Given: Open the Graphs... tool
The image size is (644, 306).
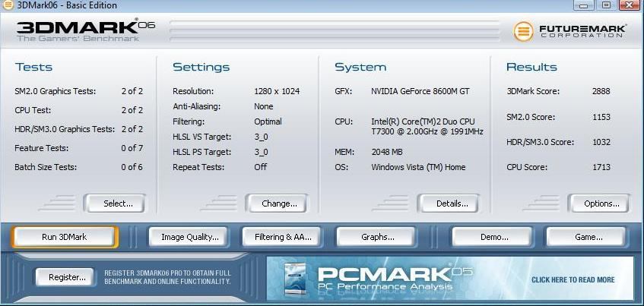Looking at the screenshot, I should (376, 237).
